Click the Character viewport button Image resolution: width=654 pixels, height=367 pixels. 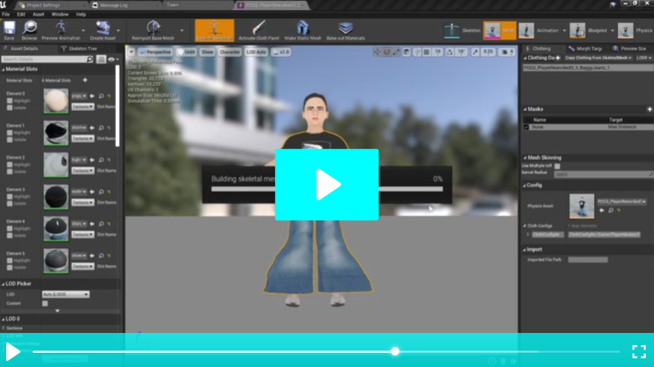(229, 52)
